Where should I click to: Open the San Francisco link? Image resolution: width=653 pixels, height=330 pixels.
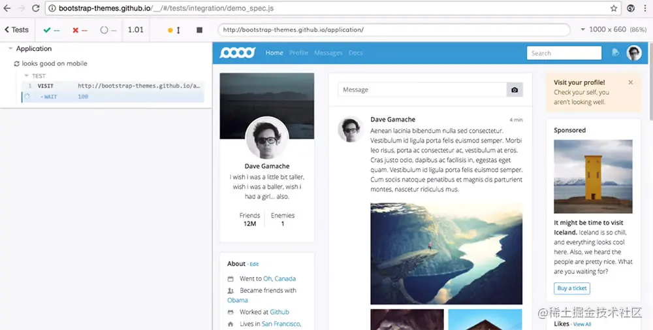click(x=281, y=323)
